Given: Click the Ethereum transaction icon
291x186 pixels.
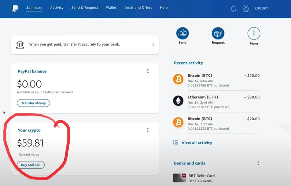Looking at the screenshot, I should (178, 101).
